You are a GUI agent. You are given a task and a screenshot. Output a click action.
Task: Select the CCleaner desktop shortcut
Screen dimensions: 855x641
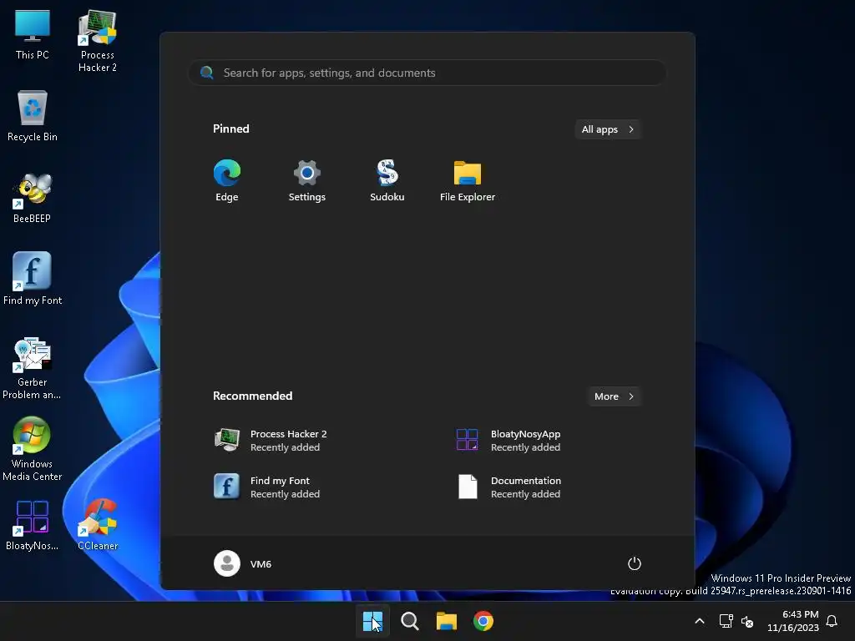98,526
